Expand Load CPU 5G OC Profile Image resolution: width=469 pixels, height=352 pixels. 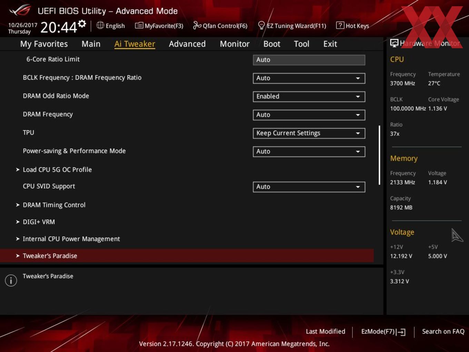tap(57, 169)
